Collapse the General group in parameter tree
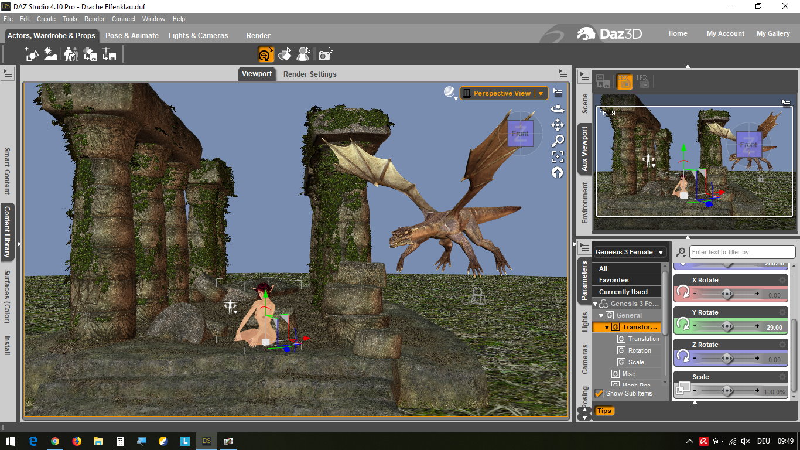The width and height of the screenshot is (800, 450). 601,315
